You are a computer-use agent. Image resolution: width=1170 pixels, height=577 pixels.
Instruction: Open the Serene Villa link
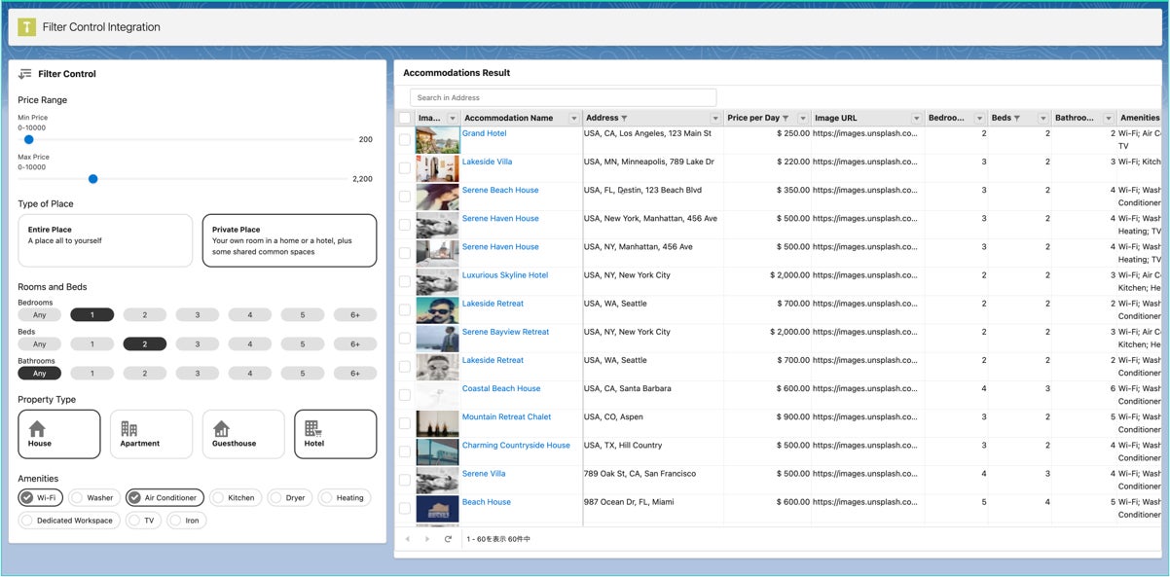484,474
